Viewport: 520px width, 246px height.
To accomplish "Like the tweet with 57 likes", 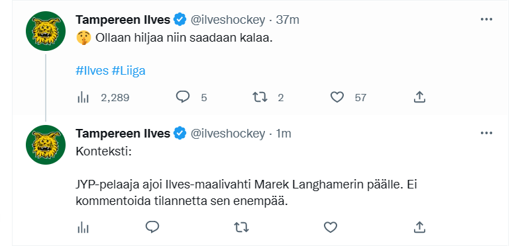I will click(x=337, y=97).
